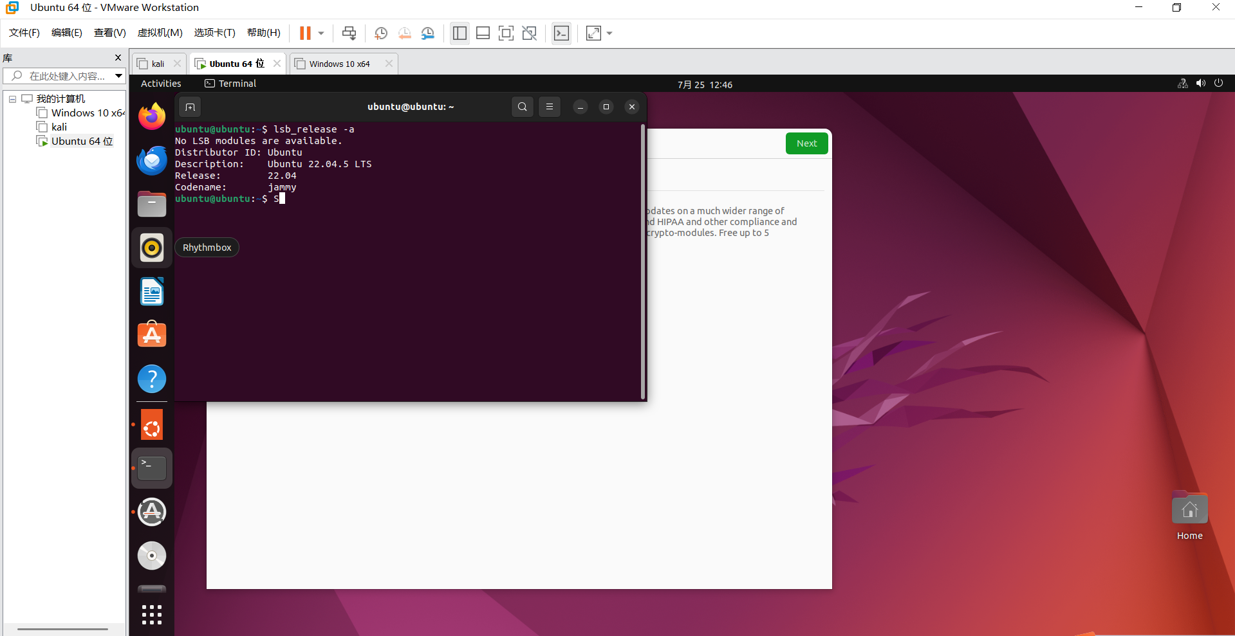1235x636 pixels.
Task: Toggle the thumbnail bar view icon
Action: pyautogui.click(x=483, y=33)
